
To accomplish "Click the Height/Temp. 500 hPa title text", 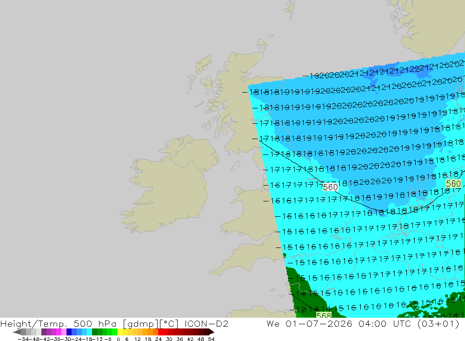I will 60,323.
